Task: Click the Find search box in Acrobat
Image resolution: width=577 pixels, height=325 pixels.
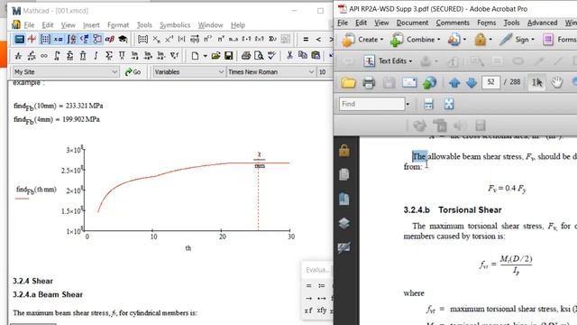Action: pyautogui.click(x=371, y=104)
